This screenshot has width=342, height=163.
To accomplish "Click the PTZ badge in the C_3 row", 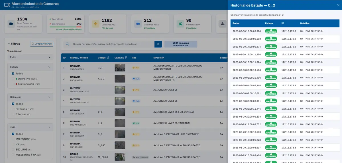I will (x=136, y=112).
